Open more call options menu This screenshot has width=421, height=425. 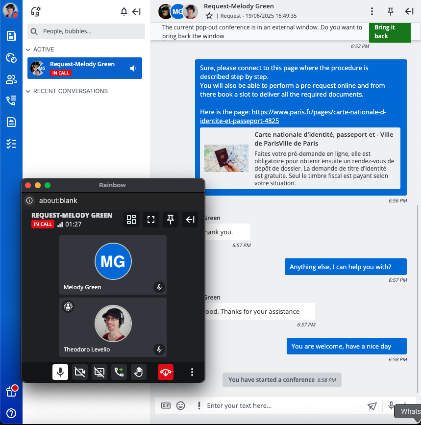click(x=192, y=373)
